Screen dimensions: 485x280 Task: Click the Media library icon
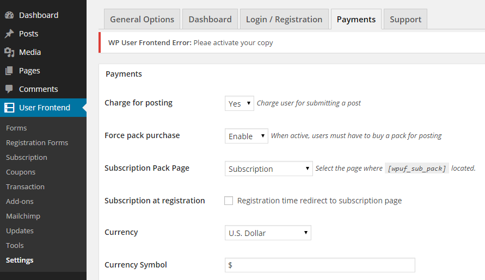click(x=9, y=52)
